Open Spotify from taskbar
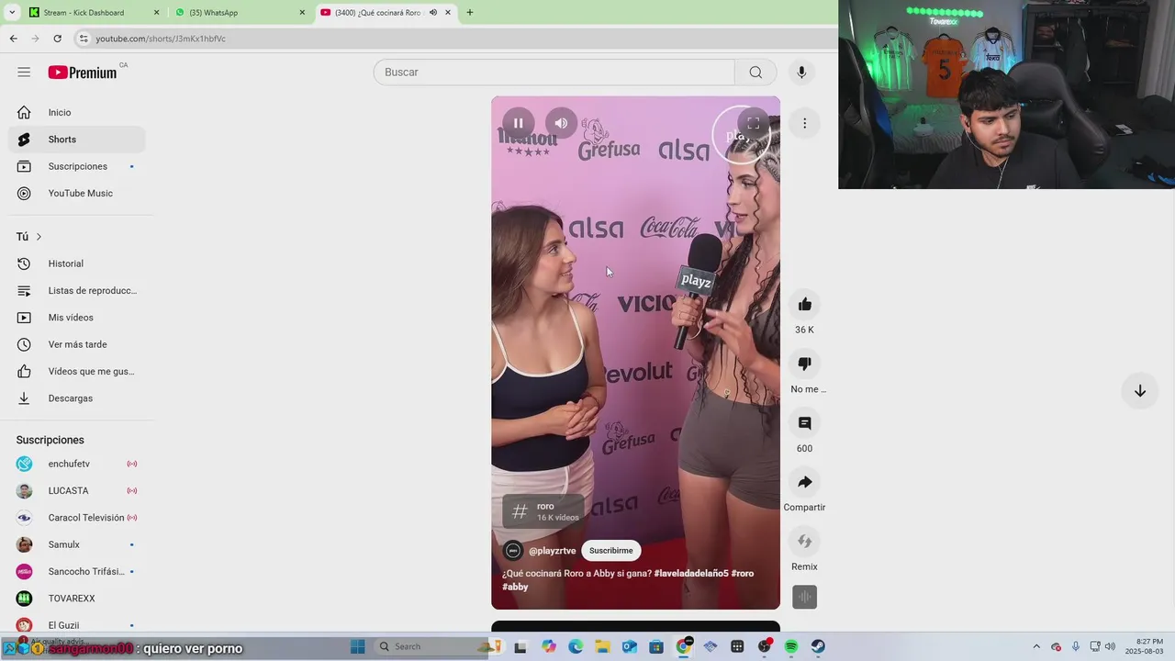The width and height of the screenshot is (1175, 661). pos(791,646)
